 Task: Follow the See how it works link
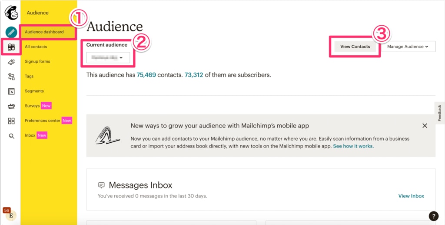[x=353, y=146]
